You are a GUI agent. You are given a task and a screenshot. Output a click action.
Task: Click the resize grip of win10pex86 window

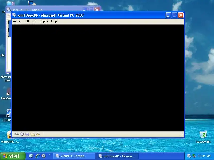coord(182,135)
